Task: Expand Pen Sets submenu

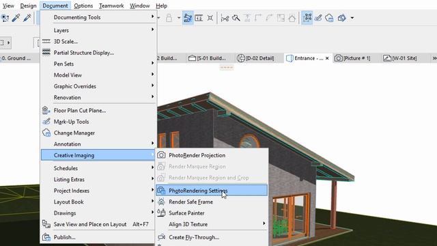Action: point(98,64)
